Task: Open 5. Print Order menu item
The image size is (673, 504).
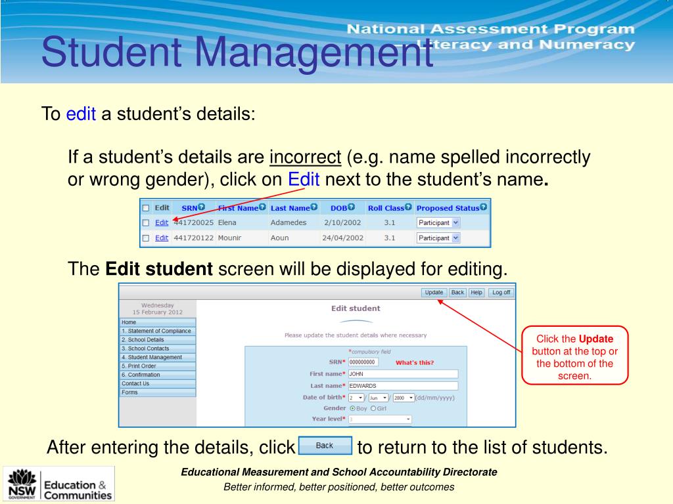Action: [x=158, y=366]
